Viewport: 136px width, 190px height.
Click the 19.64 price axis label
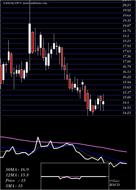tap(127, 15)
